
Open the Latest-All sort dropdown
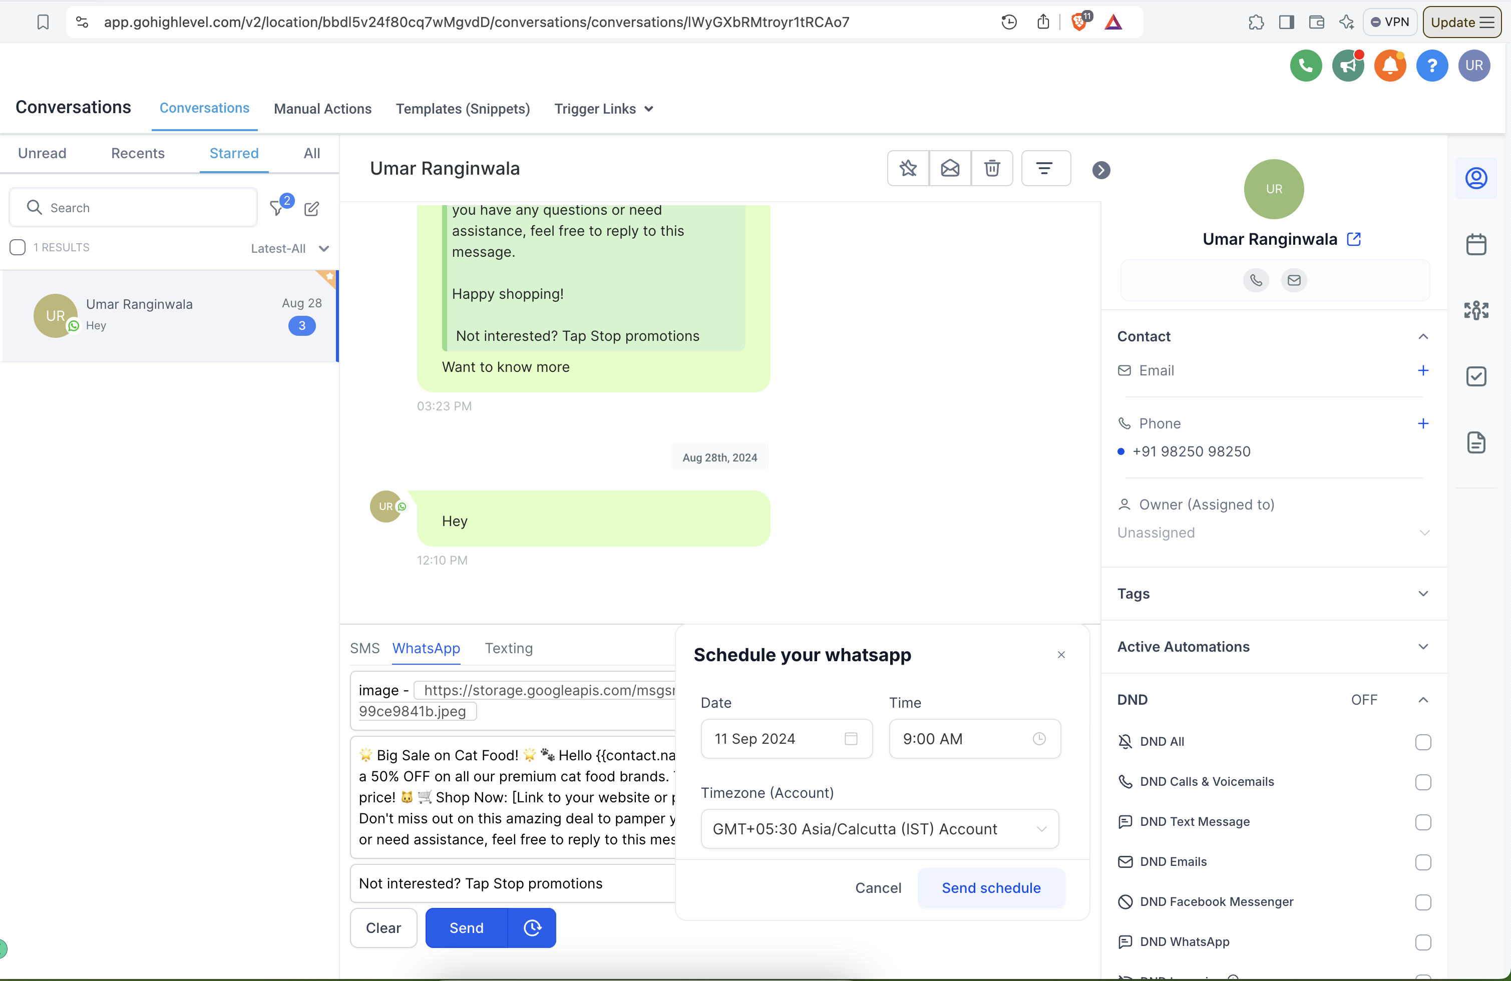(x=289, y=249)
